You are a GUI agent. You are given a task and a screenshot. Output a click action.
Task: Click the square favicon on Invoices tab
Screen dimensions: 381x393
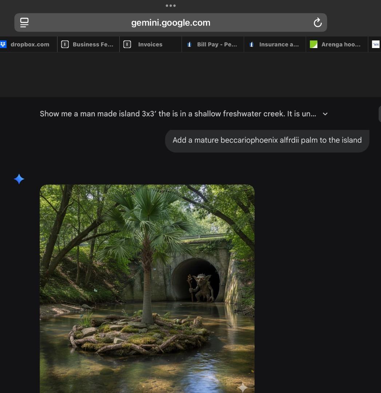[127, 44]
